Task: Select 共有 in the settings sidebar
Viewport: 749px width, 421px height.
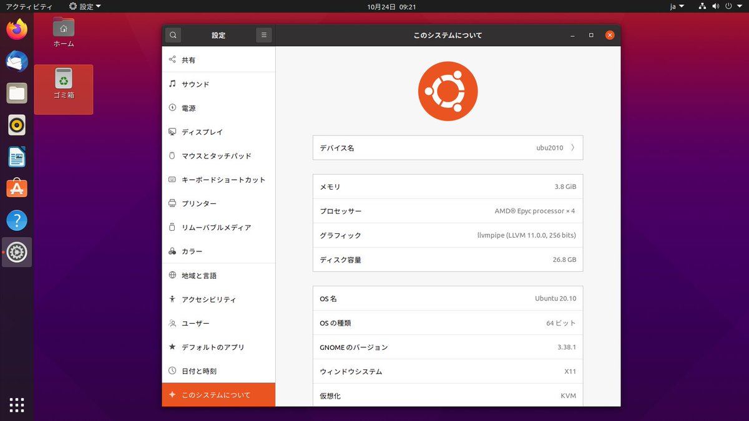Action: coord(218,60)
